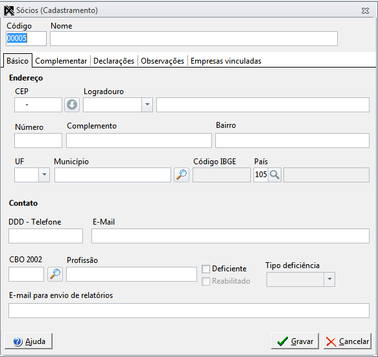This screenshot has height=357, width=378.
Task: Open the UF state dropdown
Action: tap(44, 175)
